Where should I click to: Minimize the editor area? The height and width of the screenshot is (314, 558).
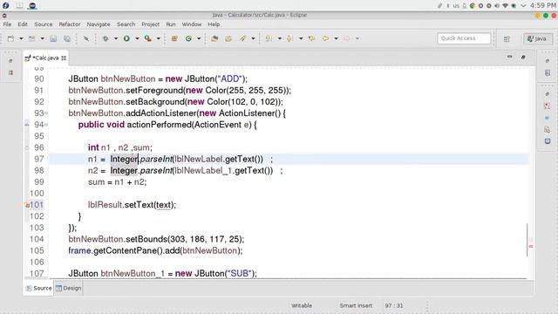[509, 57]
